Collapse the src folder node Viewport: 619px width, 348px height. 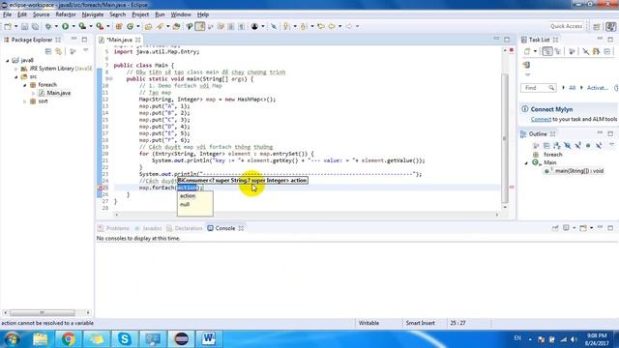(x=15, y=76)
